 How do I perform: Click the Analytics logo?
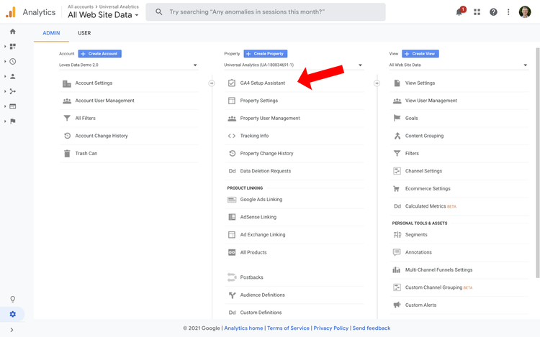tap(11, 12)
